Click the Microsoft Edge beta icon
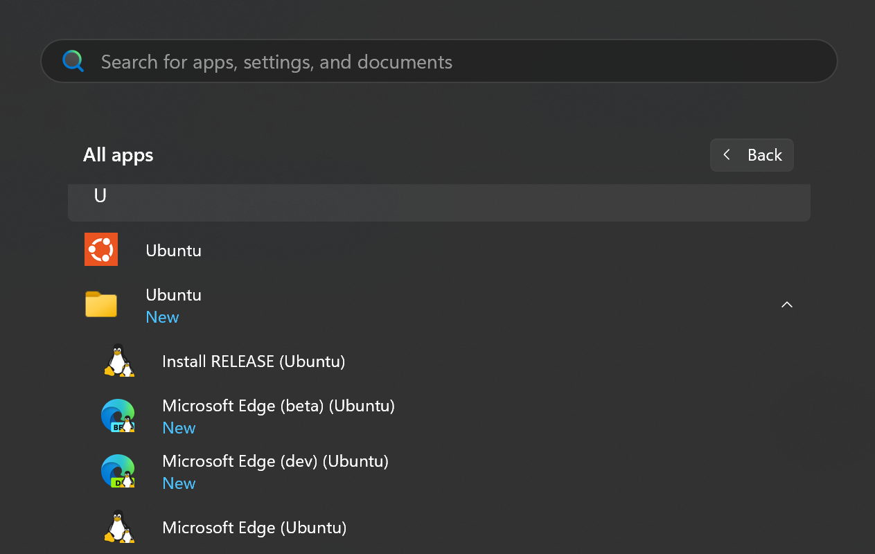This screenshot has height=554, width=875. pos(118,415)
